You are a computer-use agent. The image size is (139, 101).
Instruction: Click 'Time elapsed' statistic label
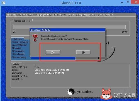coord(18,54)
